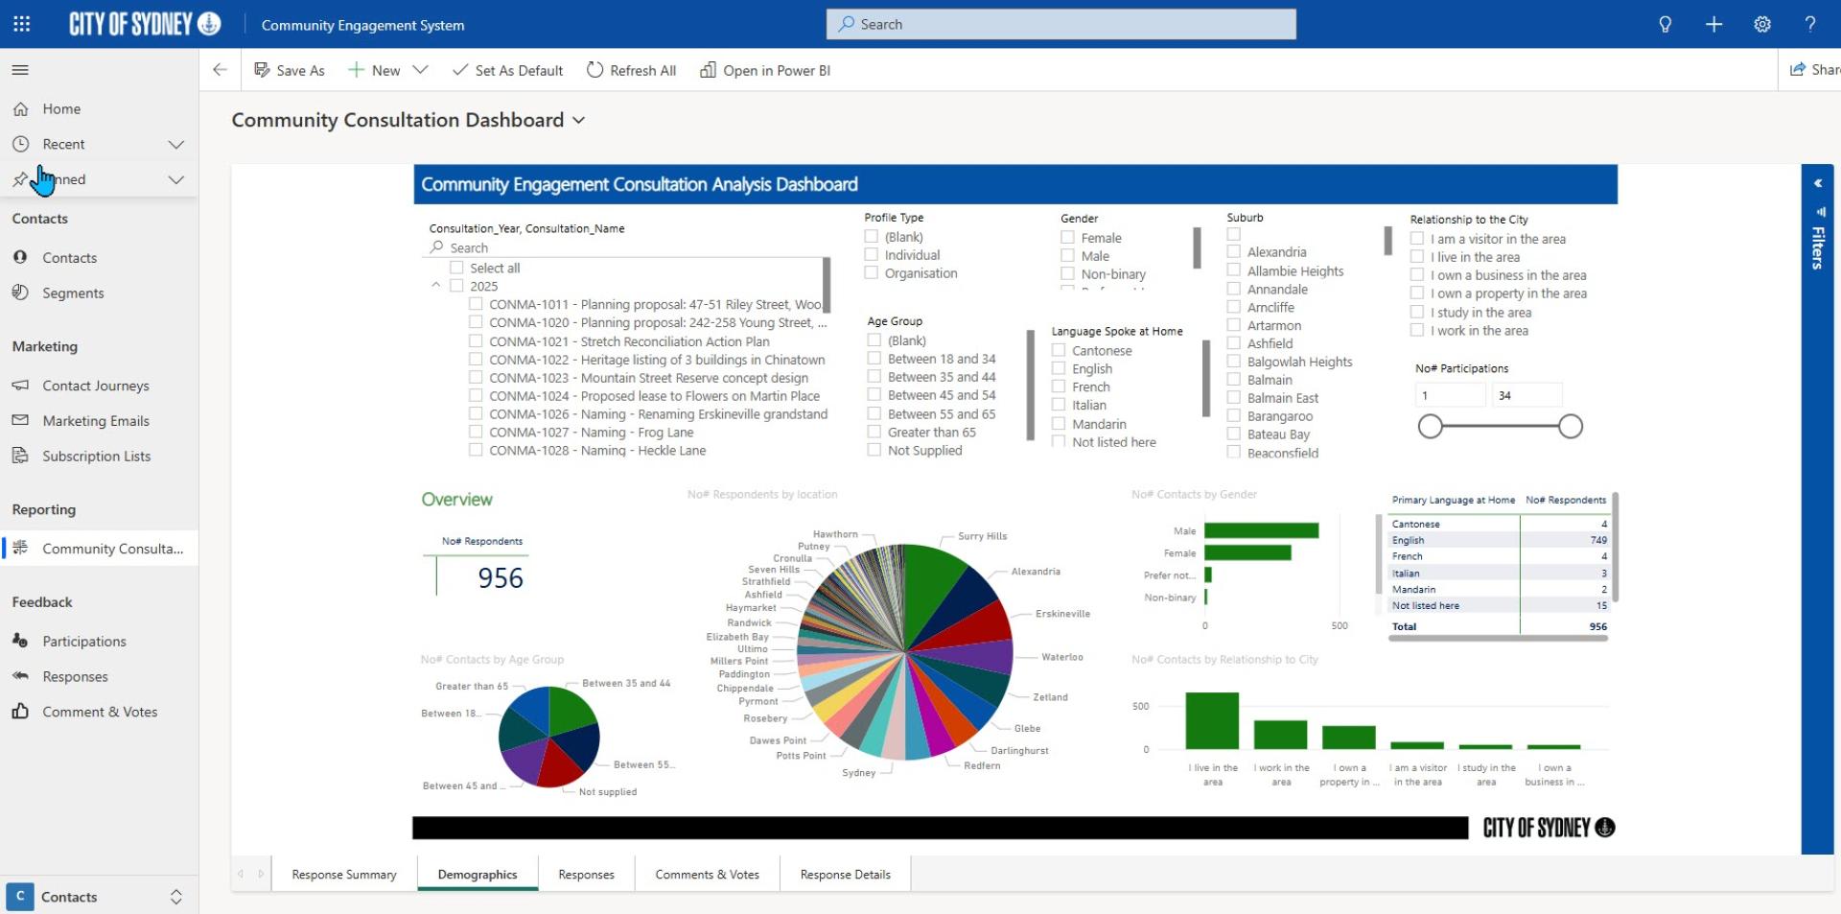The width and height of the screenshot is (1841, 914).
Task: Collapse the sidebar with hamburger icon
Action: (20, 70)
